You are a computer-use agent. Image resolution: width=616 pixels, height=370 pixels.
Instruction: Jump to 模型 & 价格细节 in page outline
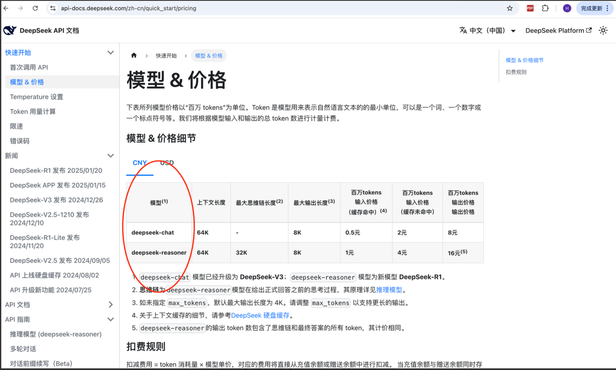coord(525,60)
